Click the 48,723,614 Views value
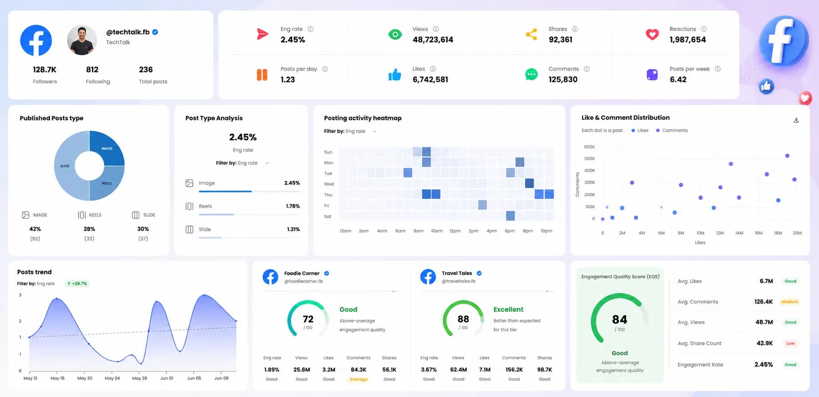The height and width of the screenshot is (397, 819). coord(433,40)
